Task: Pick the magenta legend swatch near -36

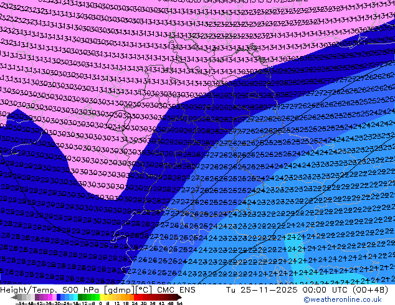Action: [x=50, y=297]
